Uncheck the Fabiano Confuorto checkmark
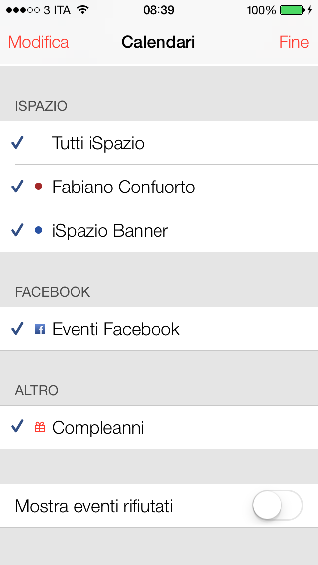This screenshot has width=318, height=565. (18, 187)
